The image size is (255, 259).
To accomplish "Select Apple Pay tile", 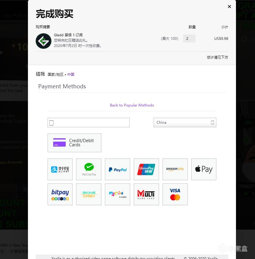I will click(x=204, y=169).
